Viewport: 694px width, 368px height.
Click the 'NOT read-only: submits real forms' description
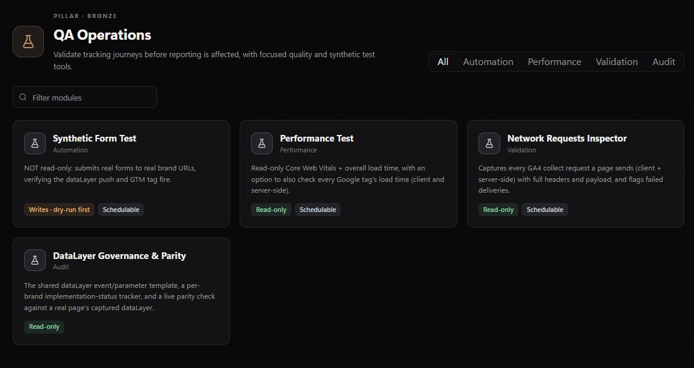tap(110, 173)
